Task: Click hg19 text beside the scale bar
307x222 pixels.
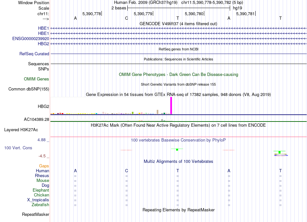Action: click(x=238, y=8)
